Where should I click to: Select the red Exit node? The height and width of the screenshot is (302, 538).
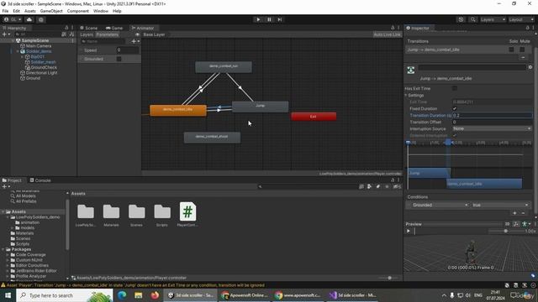coord(314,117)
